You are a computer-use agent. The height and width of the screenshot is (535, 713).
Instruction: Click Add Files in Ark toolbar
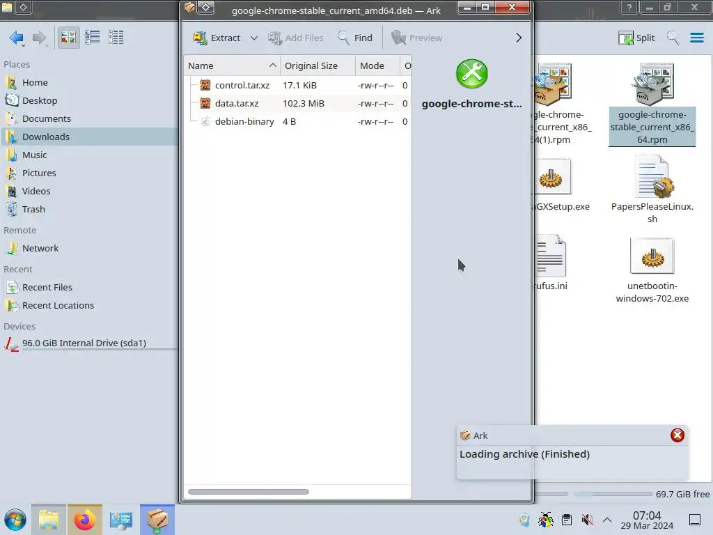pyautogui.click(x=295, y=38)
